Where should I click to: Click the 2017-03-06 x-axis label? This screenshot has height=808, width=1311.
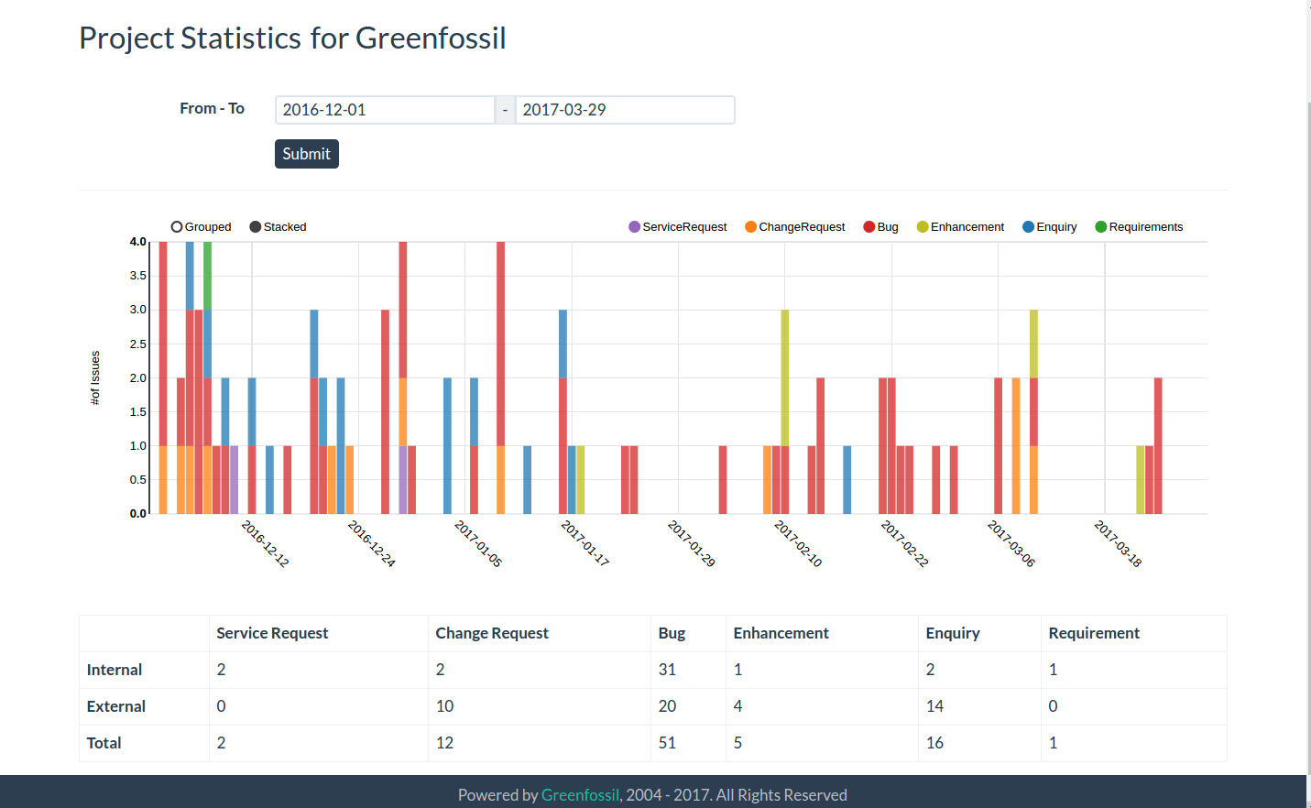pyautogui.click(x=1011, y=543)
